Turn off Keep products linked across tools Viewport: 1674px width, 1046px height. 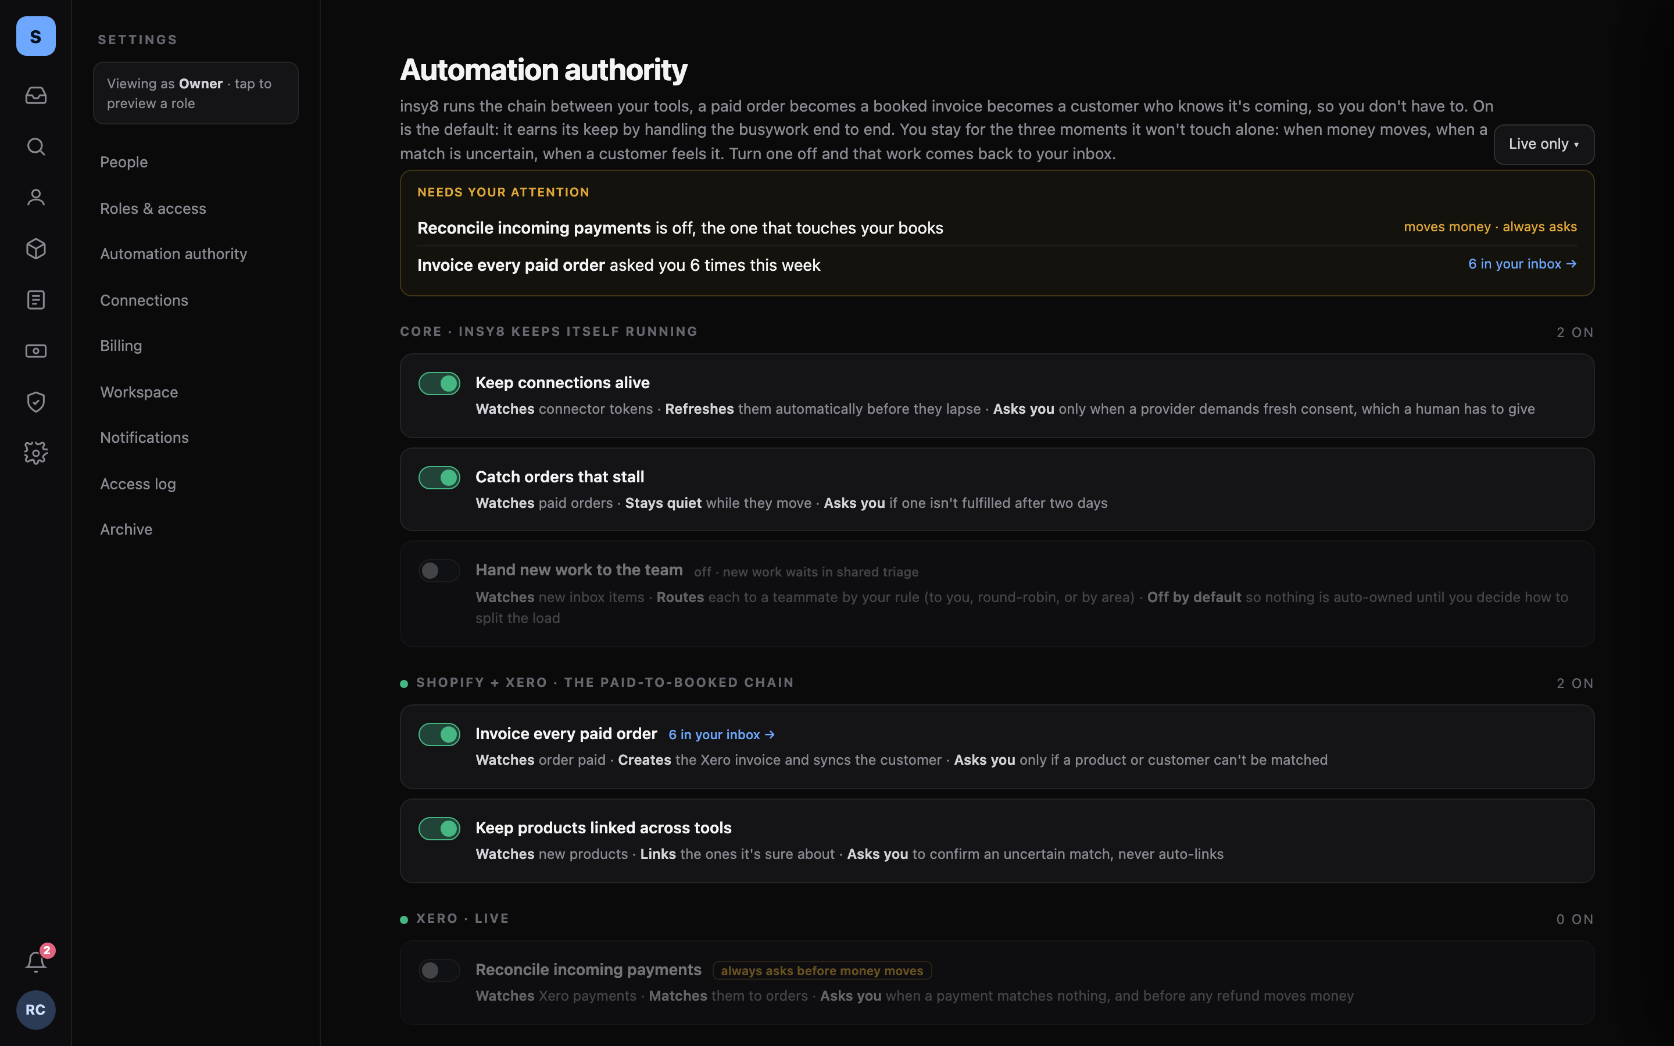pyautogui.click(x=439, y=828)
